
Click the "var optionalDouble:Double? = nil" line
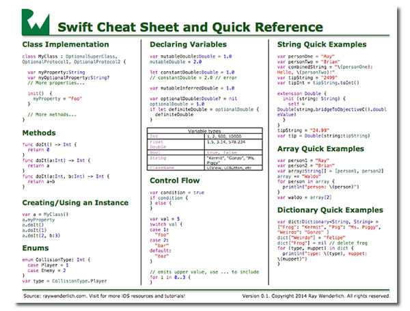coord(193,98)
